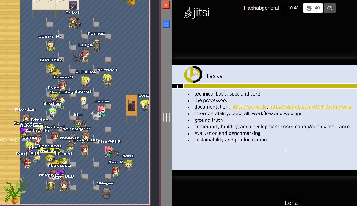
Task: Toggle fullscreen with the blue expand icon
Action: click(x=166, y=24)
